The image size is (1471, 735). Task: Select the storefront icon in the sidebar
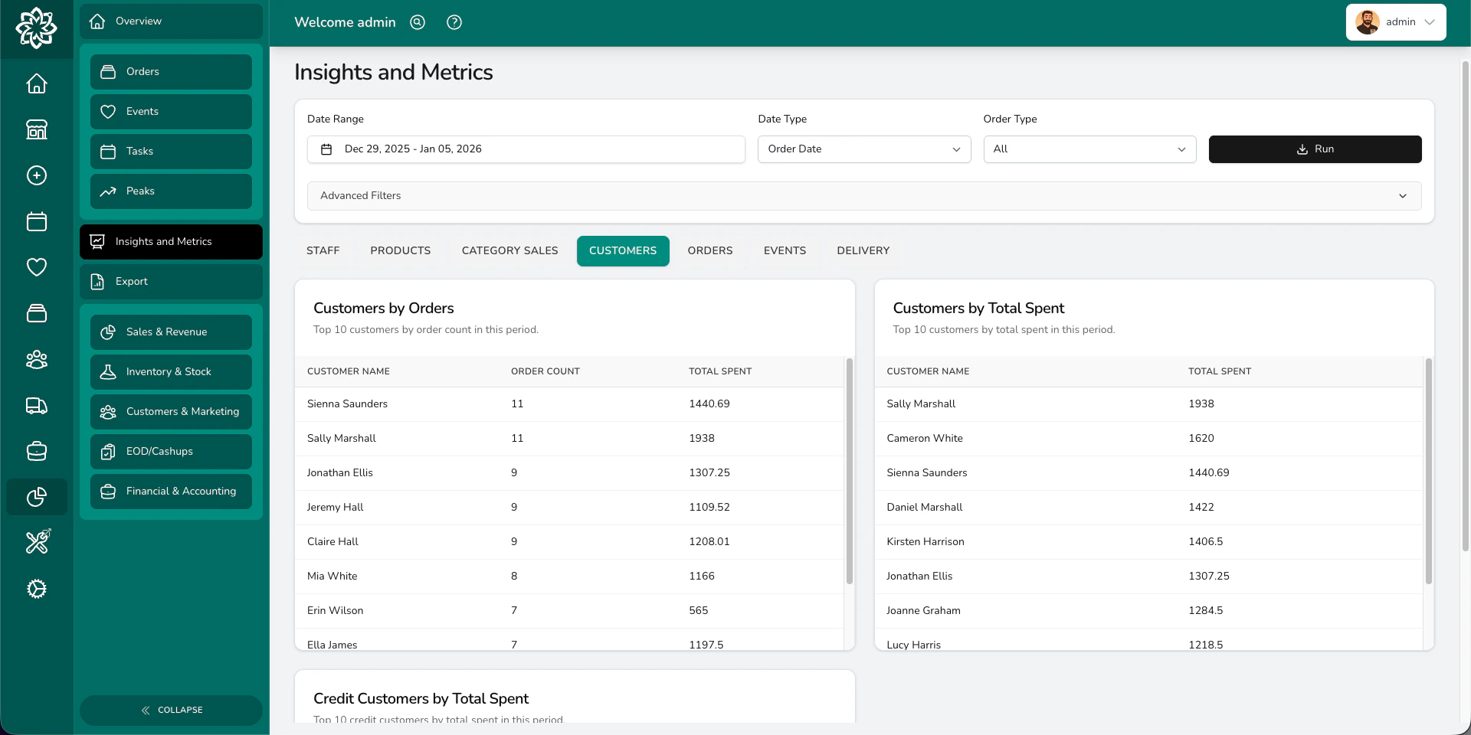point(36,129)
